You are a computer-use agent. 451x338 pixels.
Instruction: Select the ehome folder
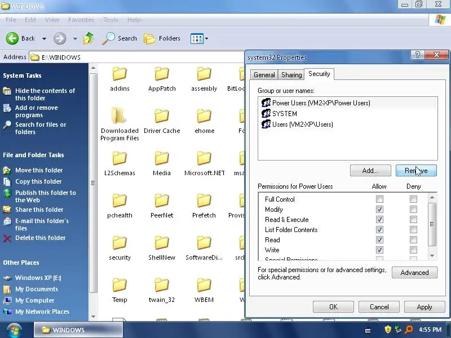click(x=204, y=121)
